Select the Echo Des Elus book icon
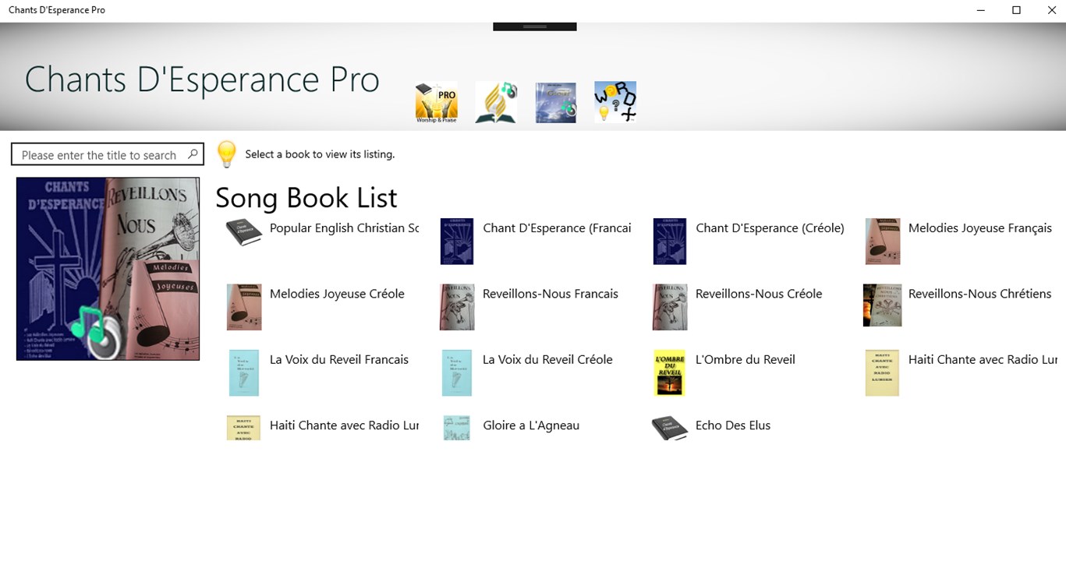 (669, 427)
